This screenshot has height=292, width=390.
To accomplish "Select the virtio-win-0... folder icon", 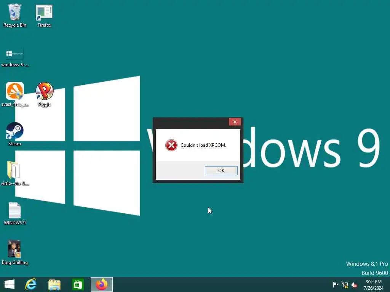I will pyautogui.click(x=15, y=173).
